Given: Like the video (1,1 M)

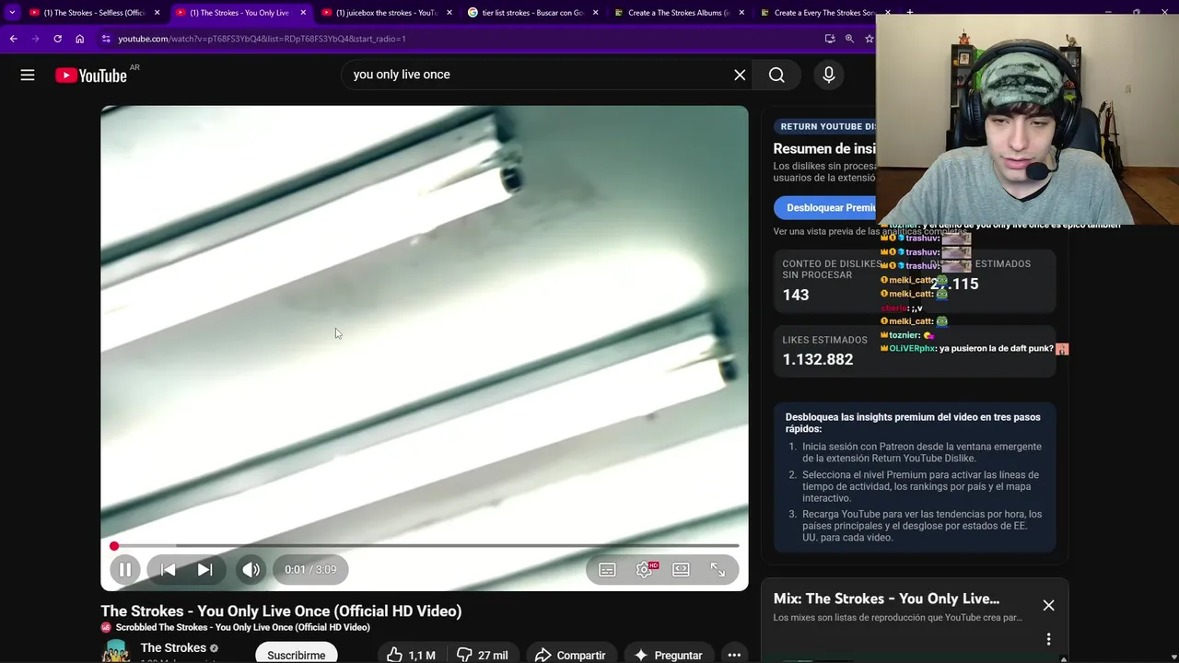Looking at the screenshot, I should coord(411,655).
